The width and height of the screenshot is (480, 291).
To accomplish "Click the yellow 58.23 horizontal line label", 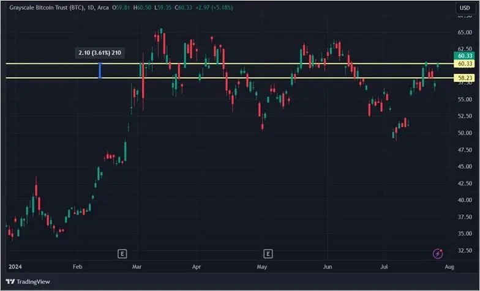I will (465, 78).
